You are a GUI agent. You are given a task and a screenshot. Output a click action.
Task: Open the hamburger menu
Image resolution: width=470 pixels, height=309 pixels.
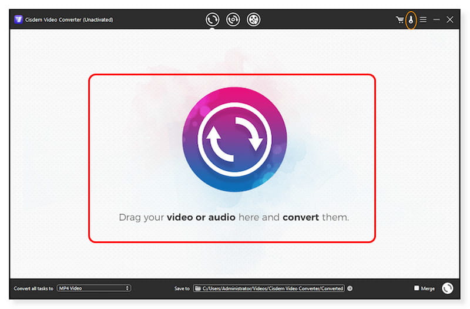click(423, 19)
